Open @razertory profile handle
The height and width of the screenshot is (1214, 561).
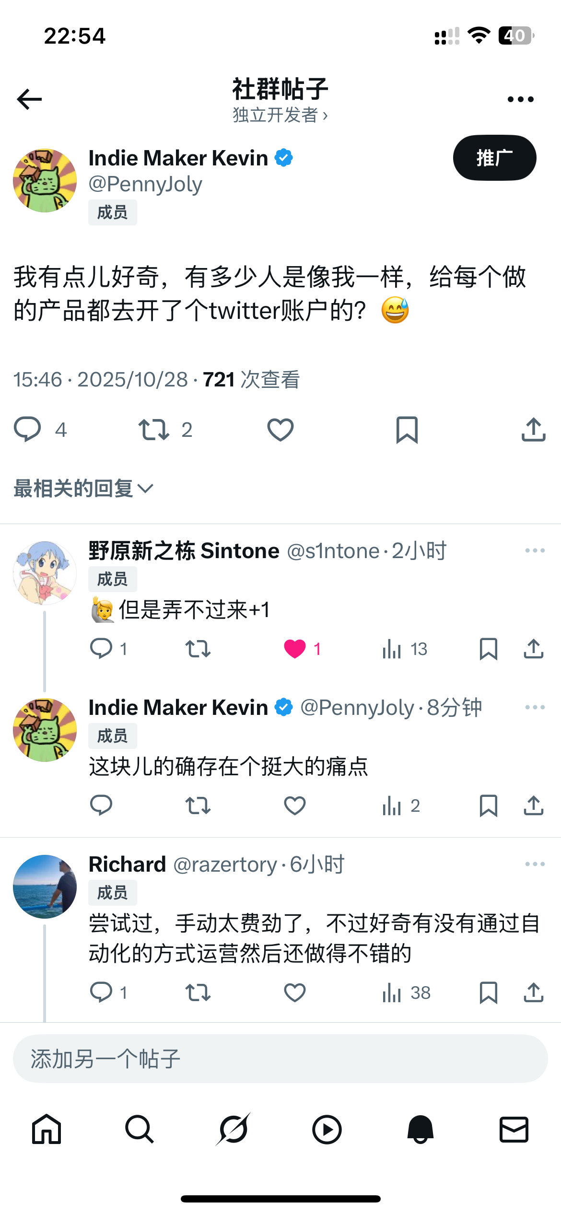coord(225,864)
